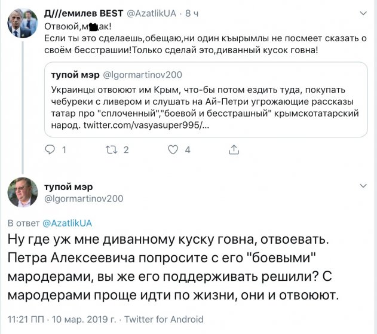Open the reply author name тупой мэр
This screenshot has width=377, height=334.
coord(69,186)
